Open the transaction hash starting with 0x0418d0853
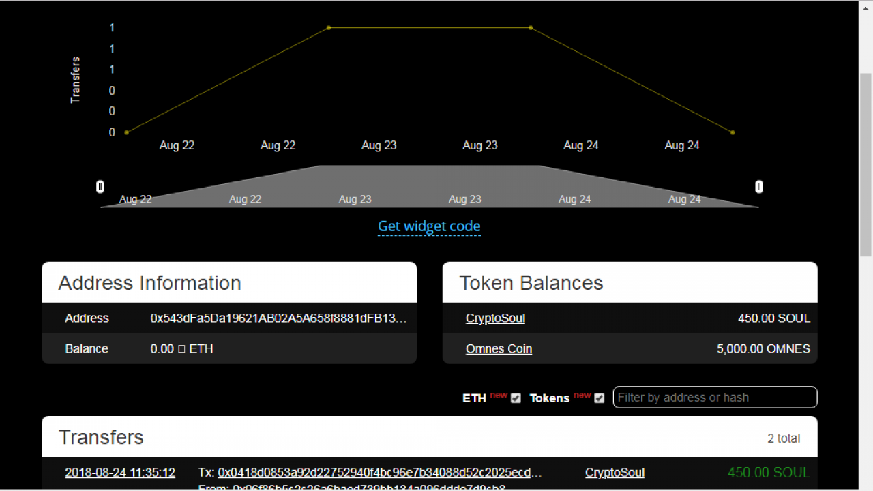This screenshot has height=491, width=873. (380, 473)
